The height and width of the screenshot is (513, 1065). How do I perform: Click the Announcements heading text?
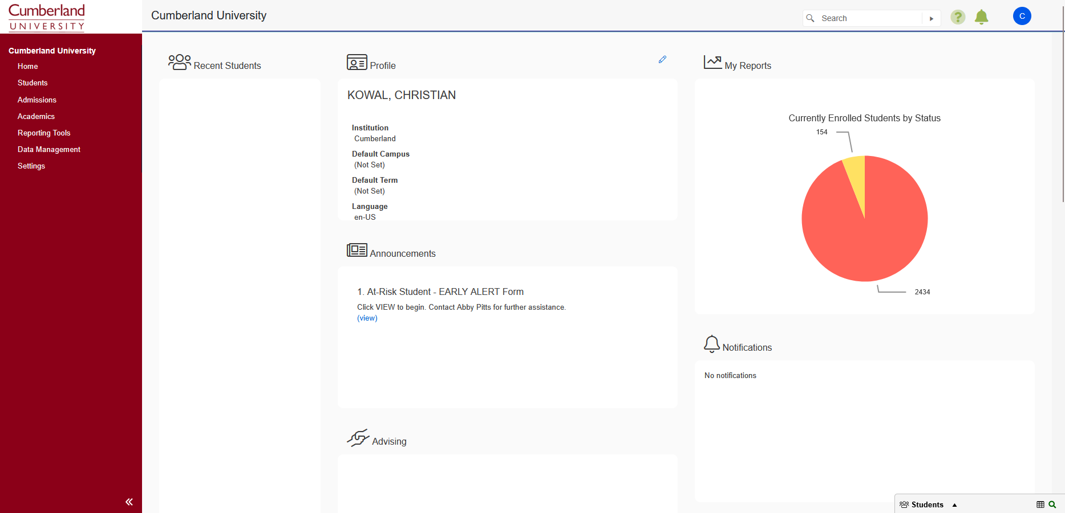[x=403, y=253]
